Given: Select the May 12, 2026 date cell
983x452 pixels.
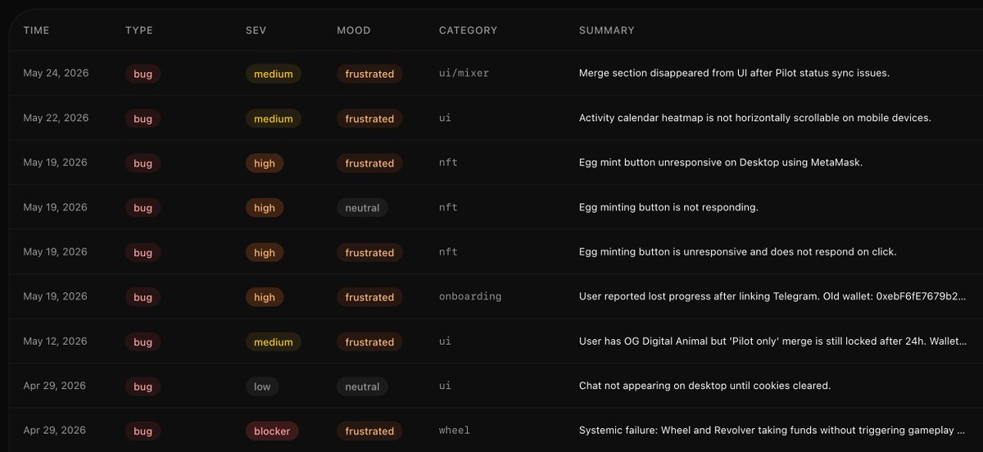Looking at the screenshot, I should [56, 341].
